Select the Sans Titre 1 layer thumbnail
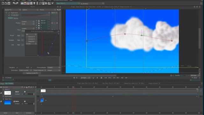 [8, 103]
